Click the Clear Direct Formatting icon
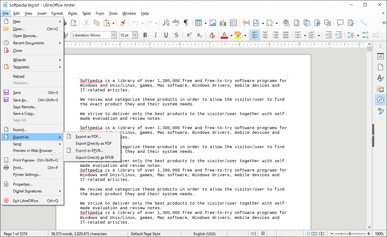 point(212,35)
